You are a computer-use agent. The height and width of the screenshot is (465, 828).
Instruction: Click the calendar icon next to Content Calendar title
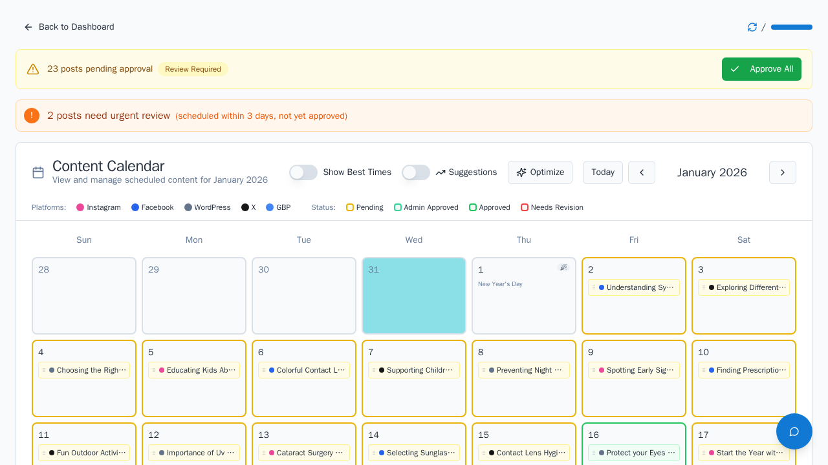click(x=38, y=172)
